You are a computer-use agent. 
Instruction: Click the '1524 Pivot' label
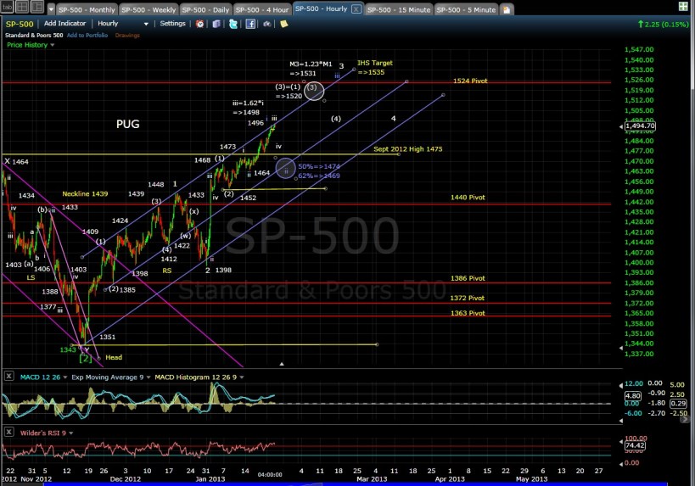(x=470, y=81)
